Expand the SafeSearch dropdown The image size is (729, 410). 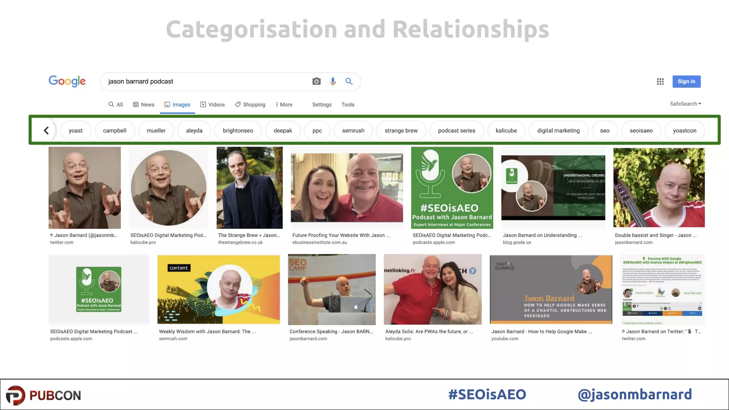tap(685, 104)
